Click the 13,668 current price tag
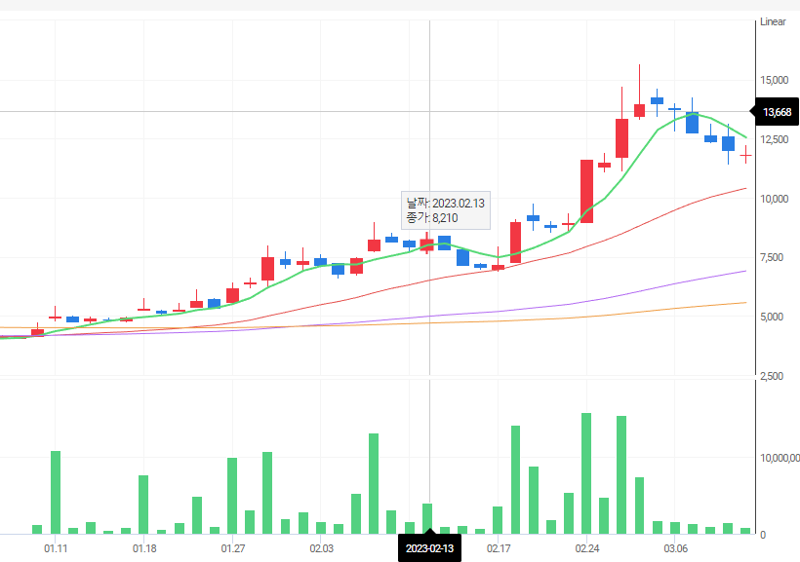The height and width of the screenshot is (562, 800). click(x=776, y=112)
